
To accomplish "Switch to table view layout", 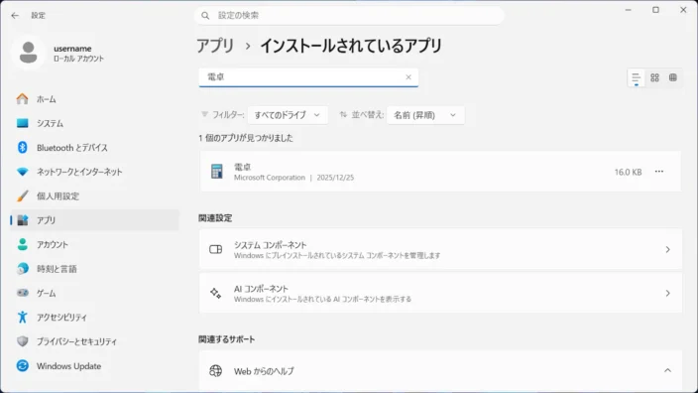I will pos(672,77).
